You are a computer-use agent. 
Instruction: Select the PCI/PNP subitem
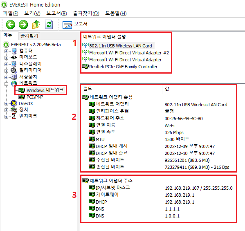click(x=31, y=97)
